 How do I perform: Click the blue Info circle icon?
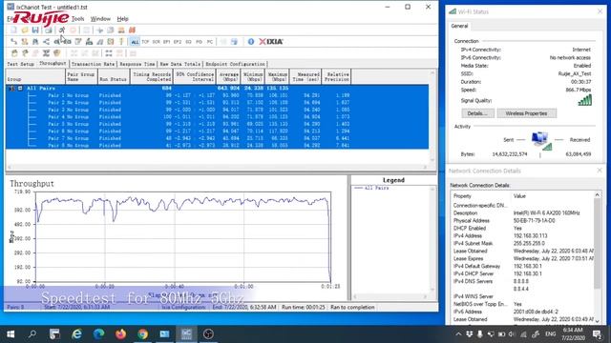[x=251, y=42]
